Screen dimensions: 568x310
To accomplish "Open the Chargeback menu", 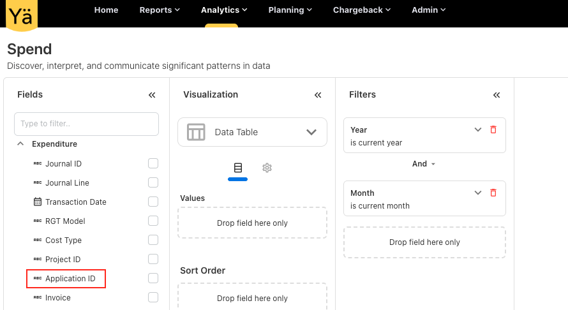I will [361, 10].
